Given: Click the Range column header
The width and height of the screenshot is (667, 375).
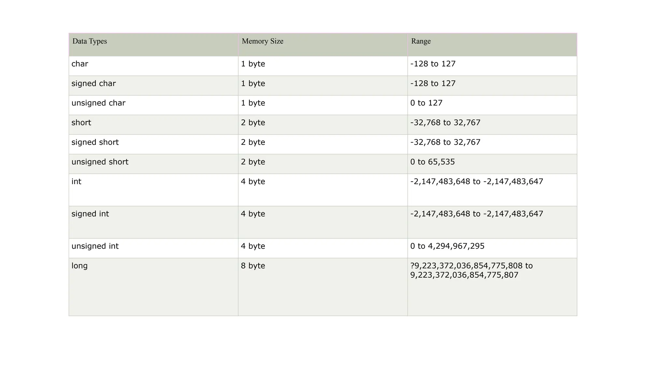Looking at the screenshot, I should [421, 41].
